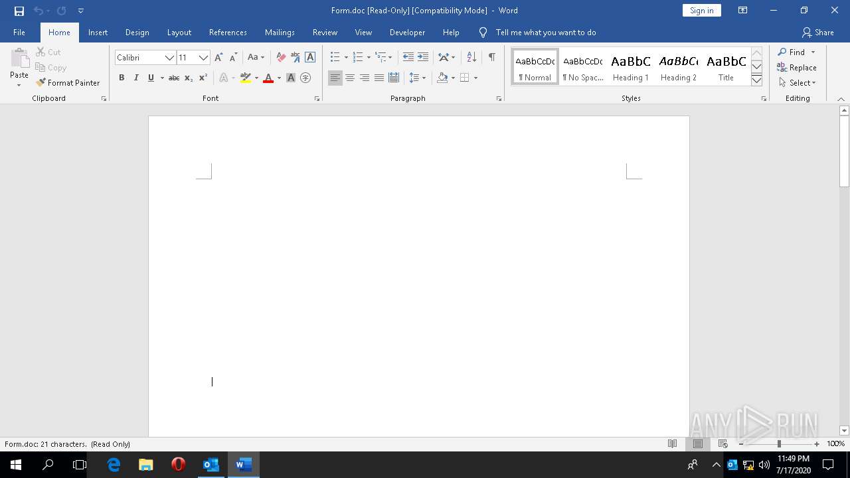The image size is (850, 478).
Task: Toggle Italic formatting
Action: click(136, 78)
